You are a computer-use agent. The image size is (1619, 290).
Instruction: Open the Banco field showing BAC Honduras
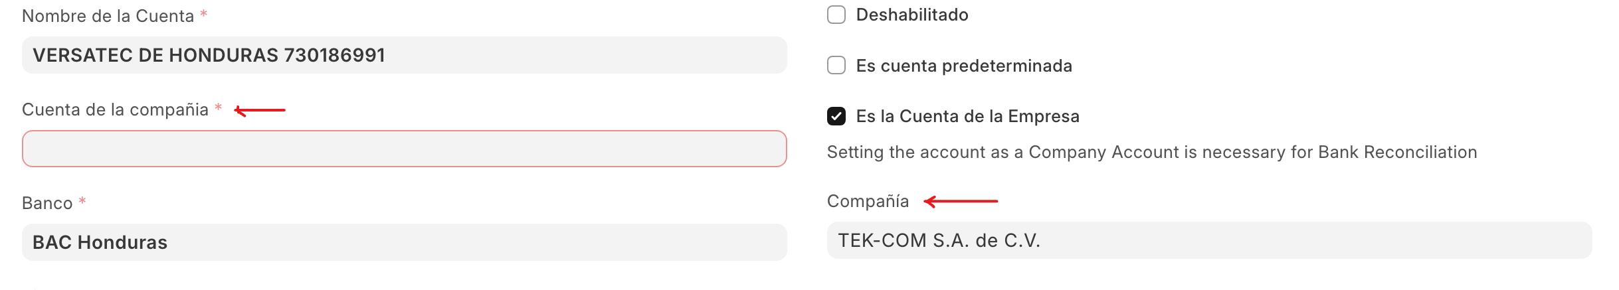404,242
